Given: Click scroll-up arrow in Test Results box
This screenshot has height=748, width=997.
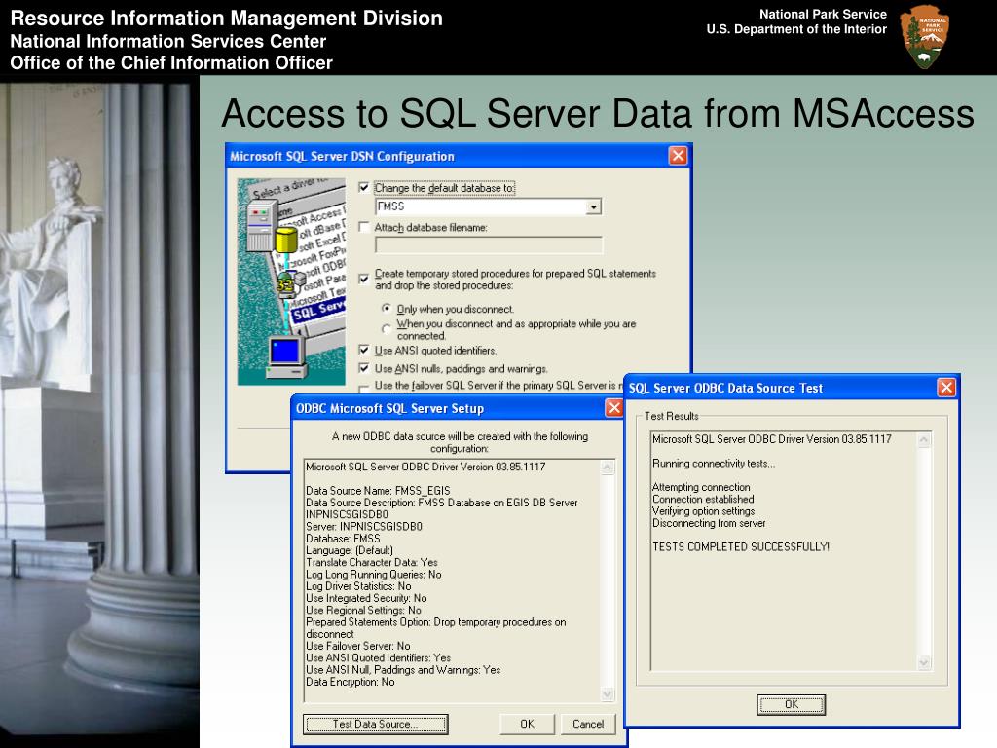Looking at the screenshot, I should pos(924,439).
